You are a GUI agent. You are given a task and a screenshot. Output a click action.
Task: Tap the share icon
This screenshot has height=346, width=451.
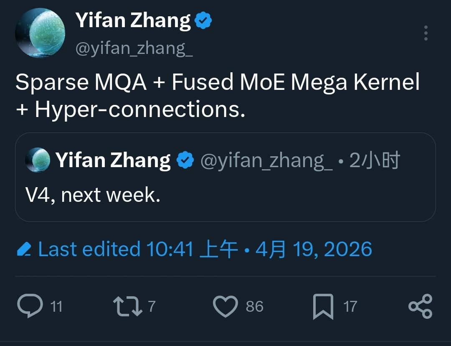click(420, 306)
